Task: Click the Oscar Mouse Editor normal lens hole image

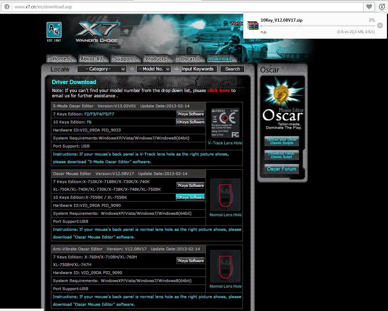Action: [225, 195]
